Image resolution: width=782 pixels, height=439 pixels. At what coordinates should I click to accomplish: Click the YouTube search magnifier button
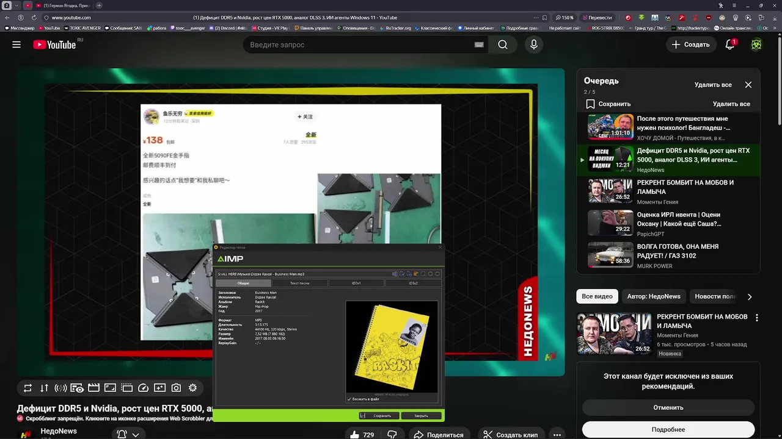point(502,45)
